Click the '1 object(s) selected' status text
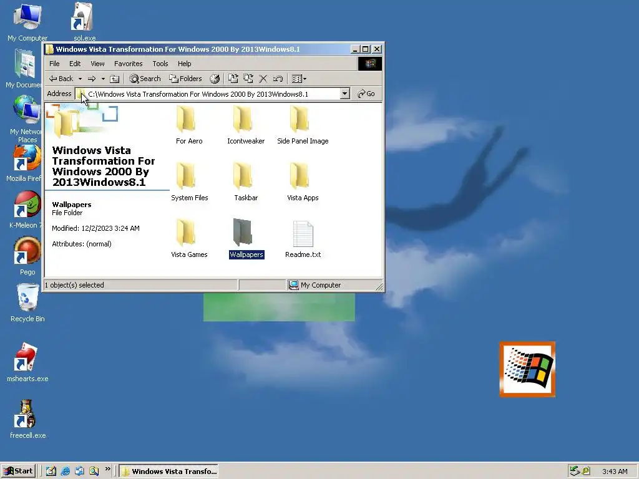The width and height of the screenshot is (639, 479). click(74, 285)
